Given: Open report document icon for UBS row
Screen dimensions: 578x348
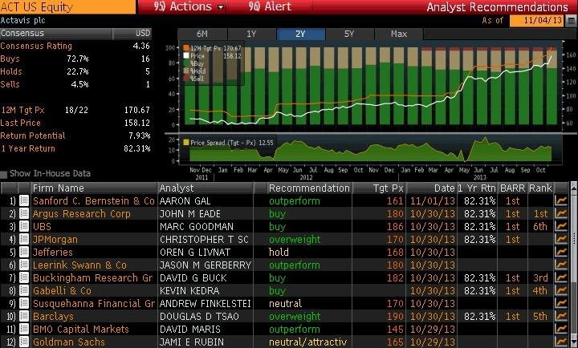Looking at the screenshot, I should coord(24,226).
